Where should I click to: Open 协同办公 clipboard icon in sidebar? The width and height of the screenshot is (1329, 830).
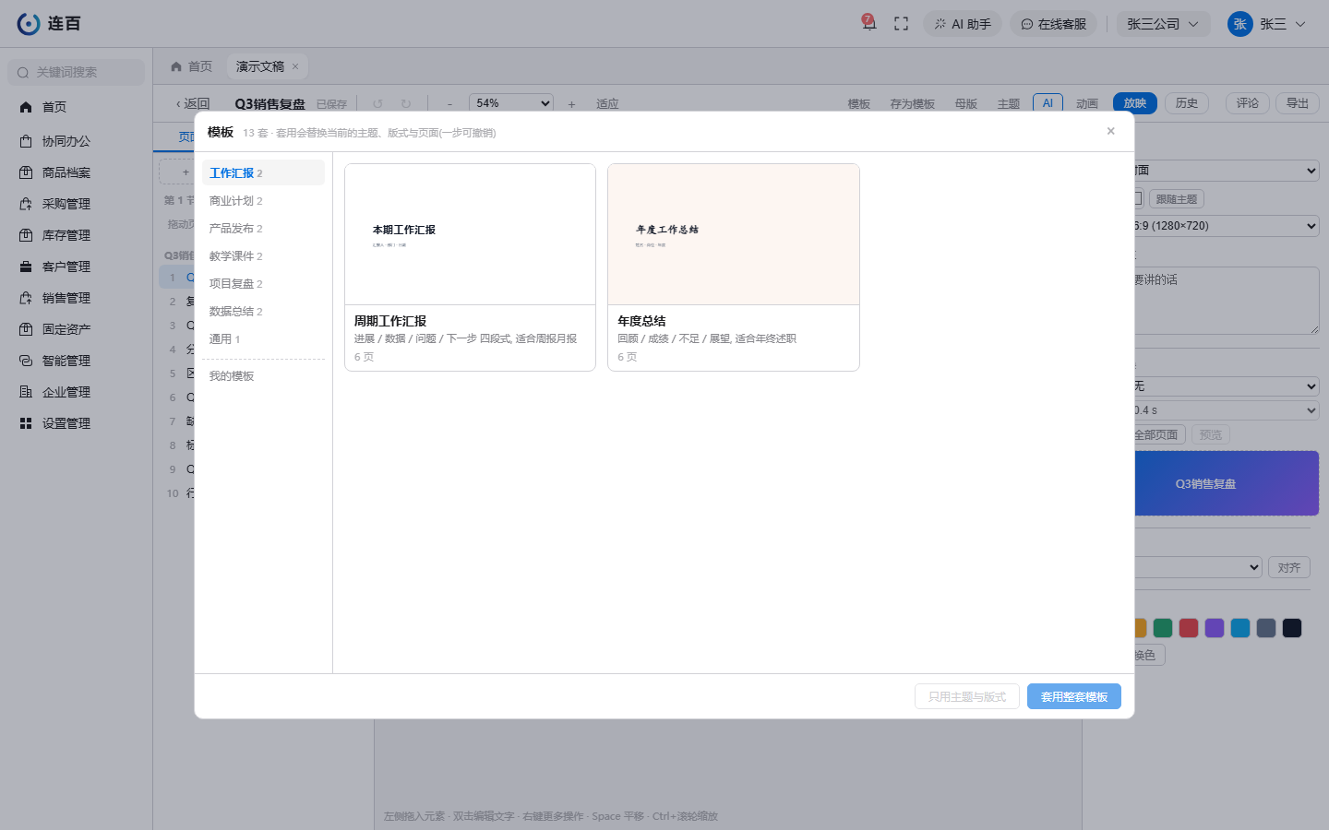point(26,141)
